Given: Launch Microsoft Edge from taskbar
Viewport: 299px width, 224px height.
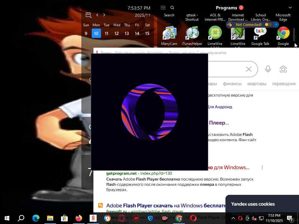Looking at the screenshot, I should click(36, 218).
